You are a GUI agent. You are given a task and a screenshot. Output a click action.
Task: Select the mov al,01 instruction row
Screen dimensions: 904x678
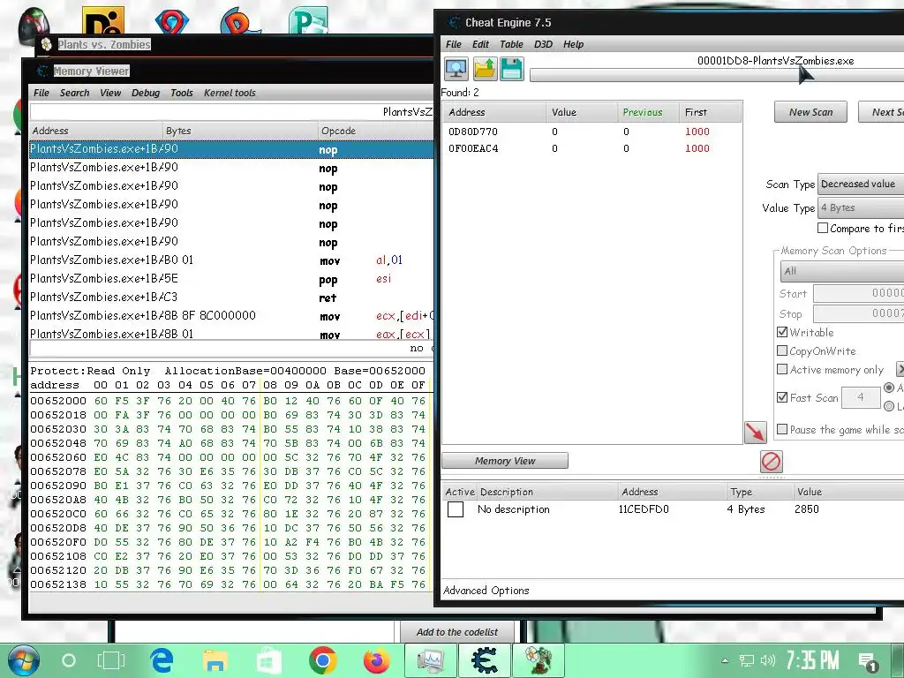click(231, 260)
